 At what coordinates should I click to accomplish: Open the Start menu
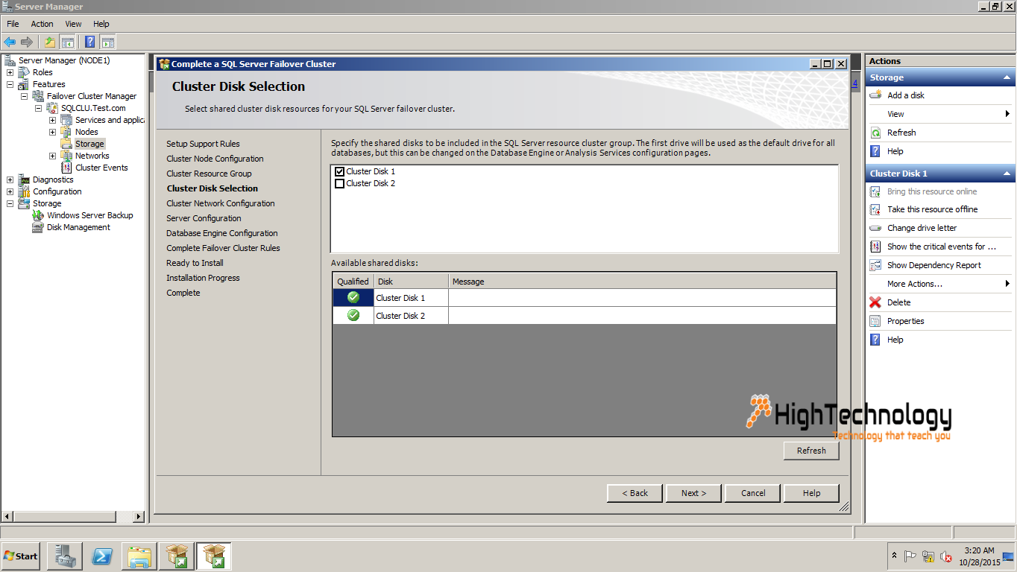click(21, 556)
